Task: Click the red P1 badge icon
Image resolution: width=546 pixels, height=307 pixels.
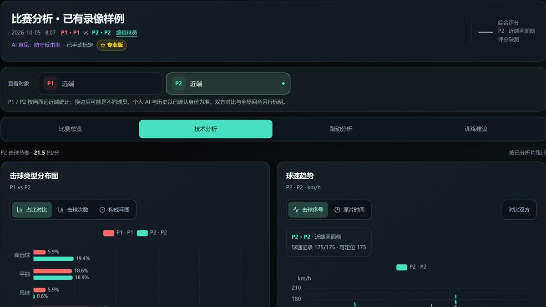Action: [x=51, y=84]
